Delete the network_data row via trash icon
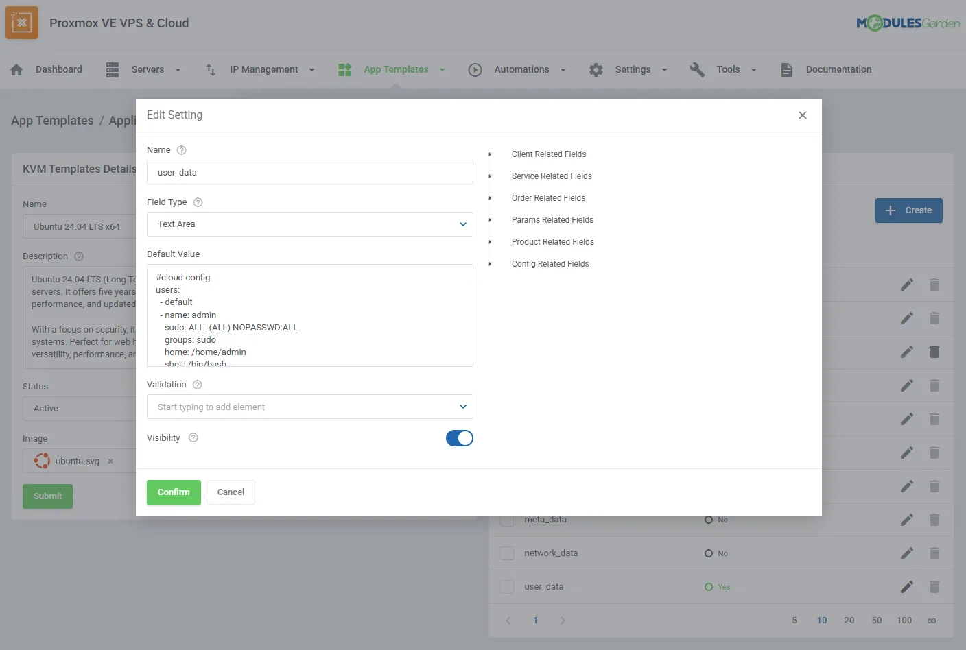 coord(934,553)
